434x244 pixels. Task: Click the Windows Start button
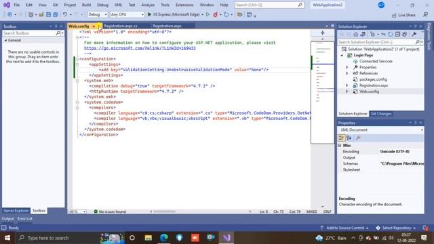(7, 238)
